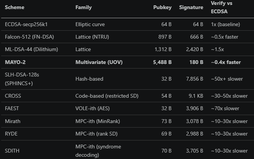The width and height of the screenshot is (254, 159).
Task: Click the Signature column header
Action: pos(191,7)
